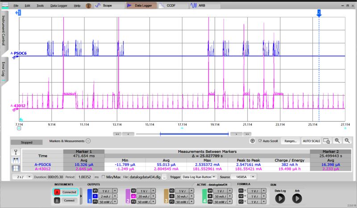Switch to the ARB tab

point(204,5)
